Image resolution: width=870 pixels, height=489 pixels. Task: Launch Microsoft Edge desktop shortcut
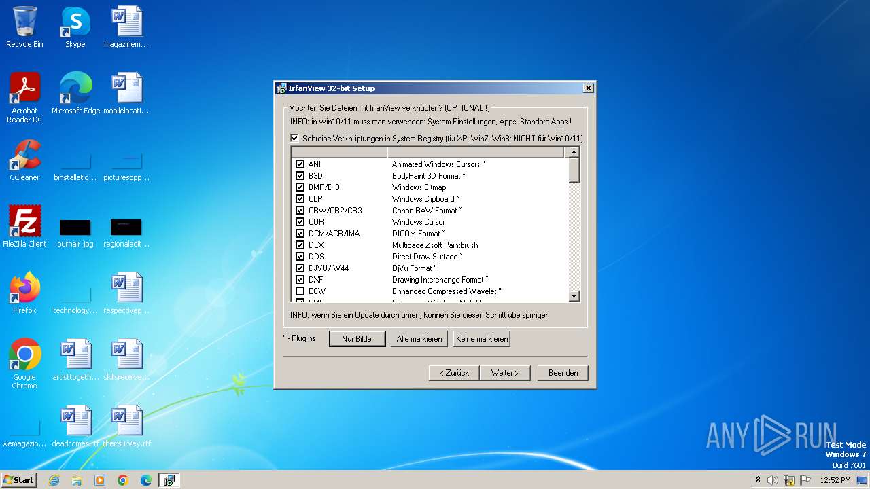point(75,93)
